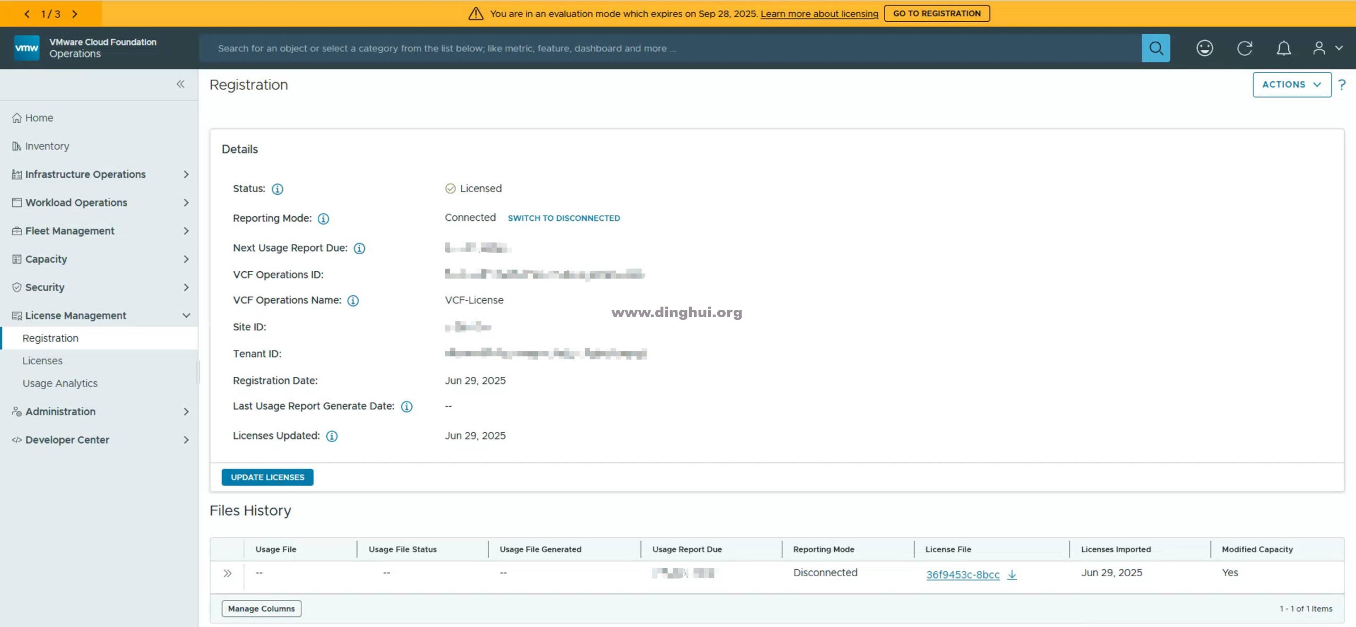Click Manage Columns button
The height and width of the screenshot is (627, 1356).
tap(261, 609)
